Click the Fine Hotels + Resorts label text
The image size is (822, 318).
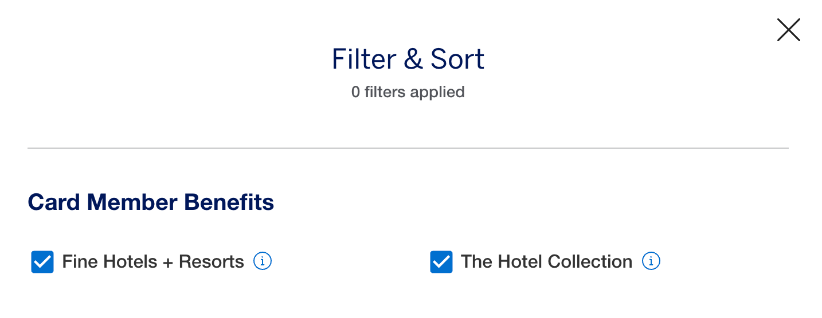153,262
